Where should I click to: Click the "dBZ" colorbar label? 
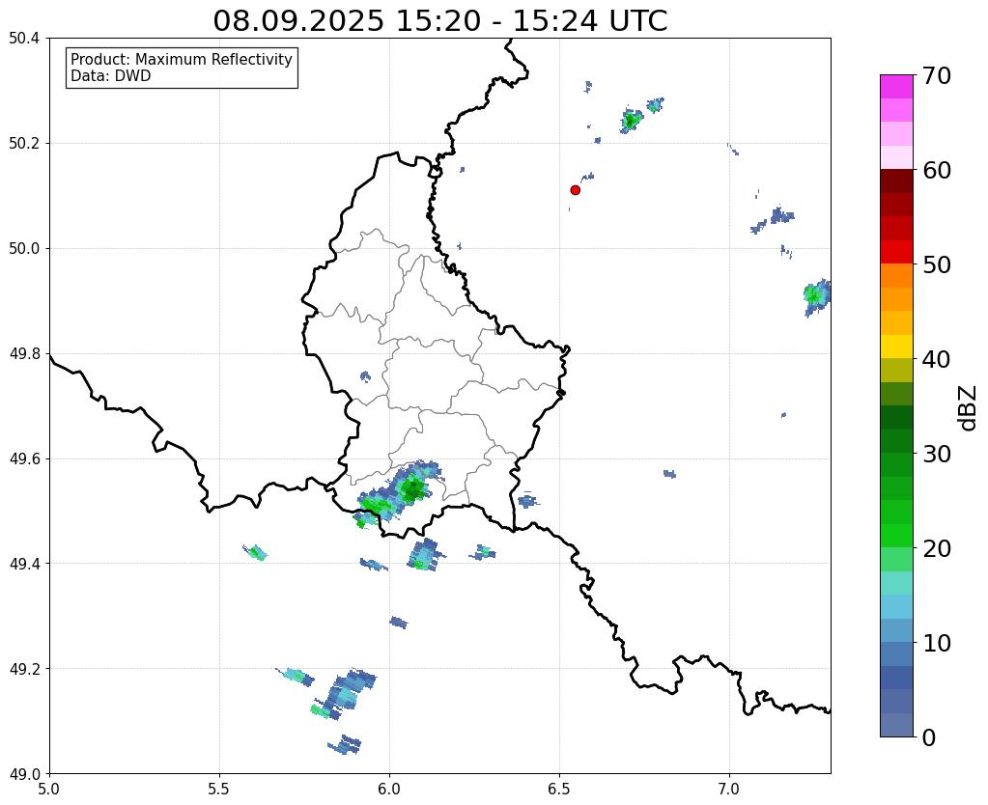(969, 408)
